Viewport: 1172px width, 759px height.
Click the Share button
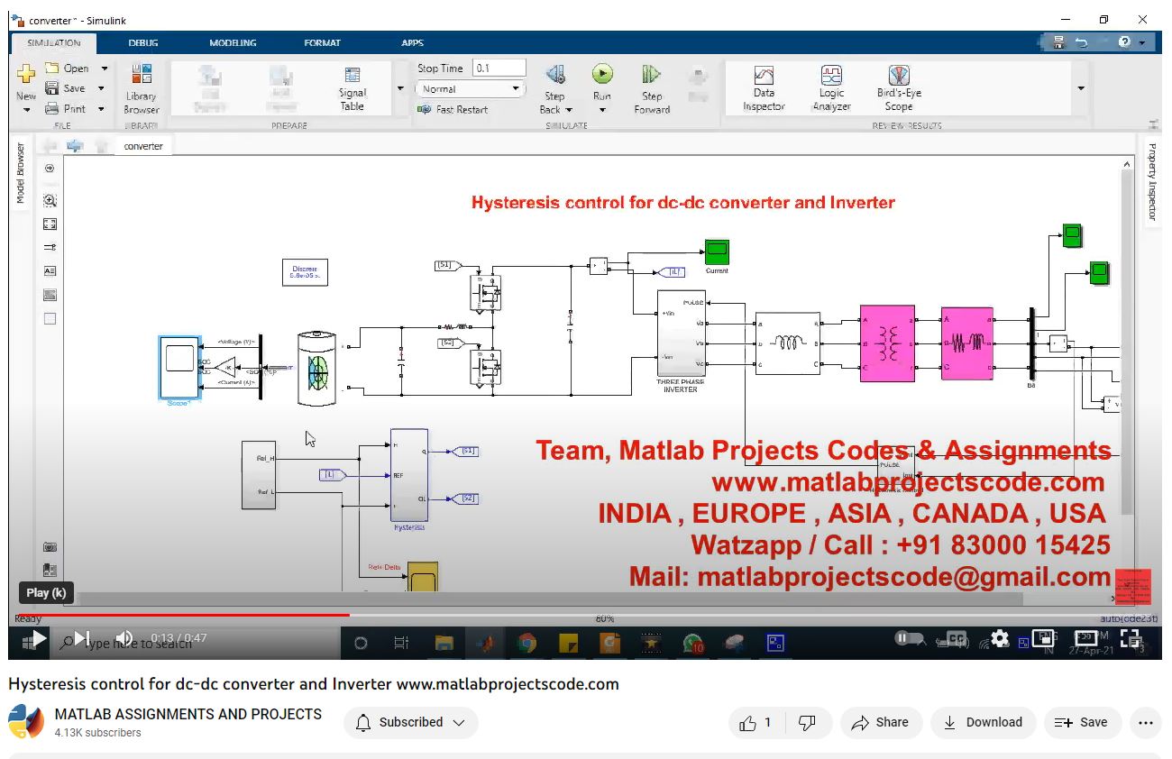[x=880, y=722]
